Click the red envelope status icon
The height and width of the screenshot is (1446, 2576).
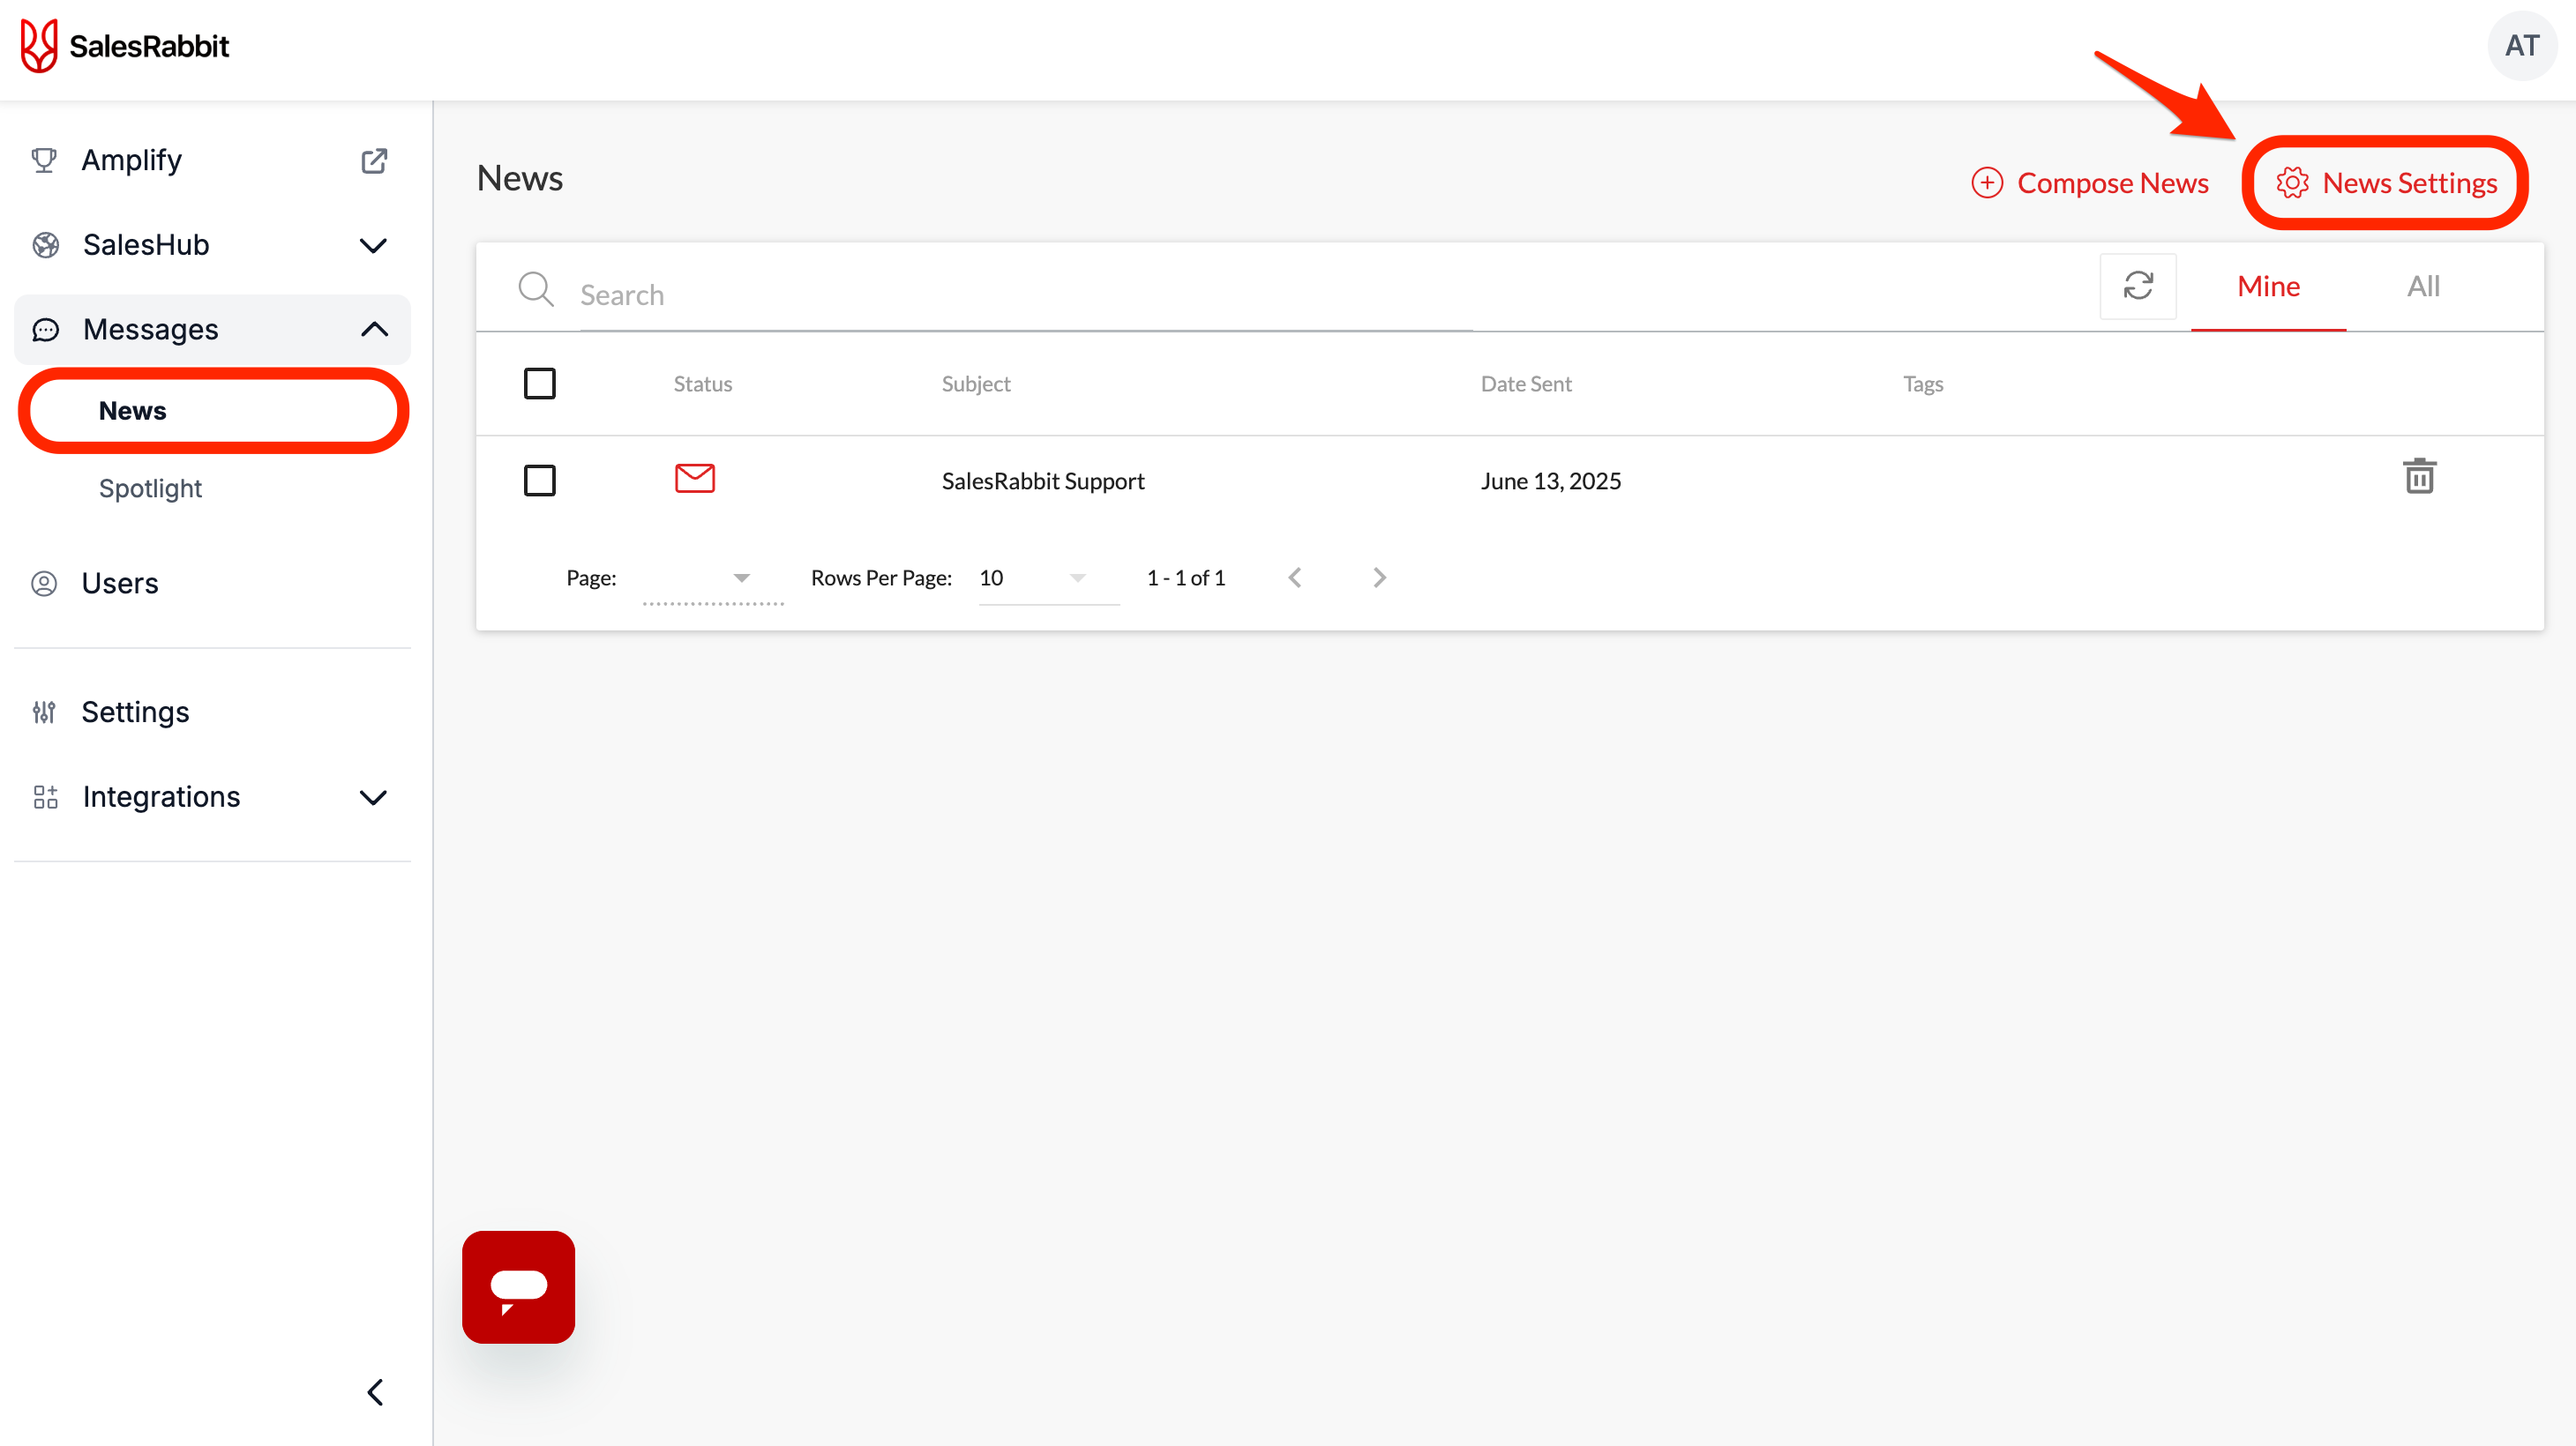[x=695, y=479]
